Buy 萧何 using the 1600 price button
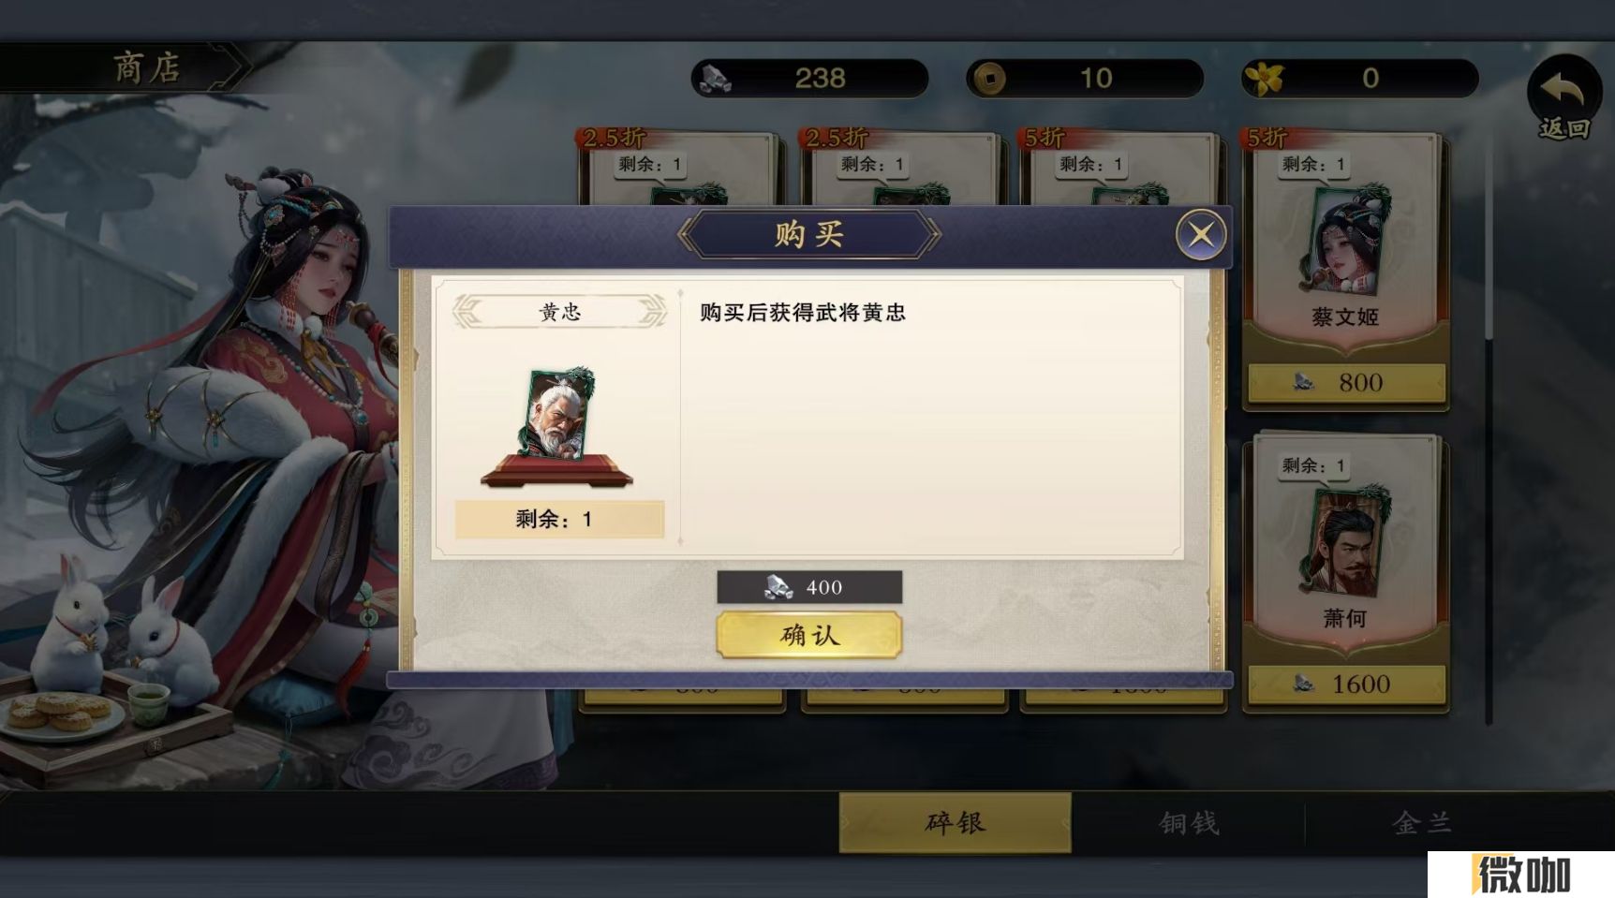The image size is (1615, 898). pos(1346,684)
